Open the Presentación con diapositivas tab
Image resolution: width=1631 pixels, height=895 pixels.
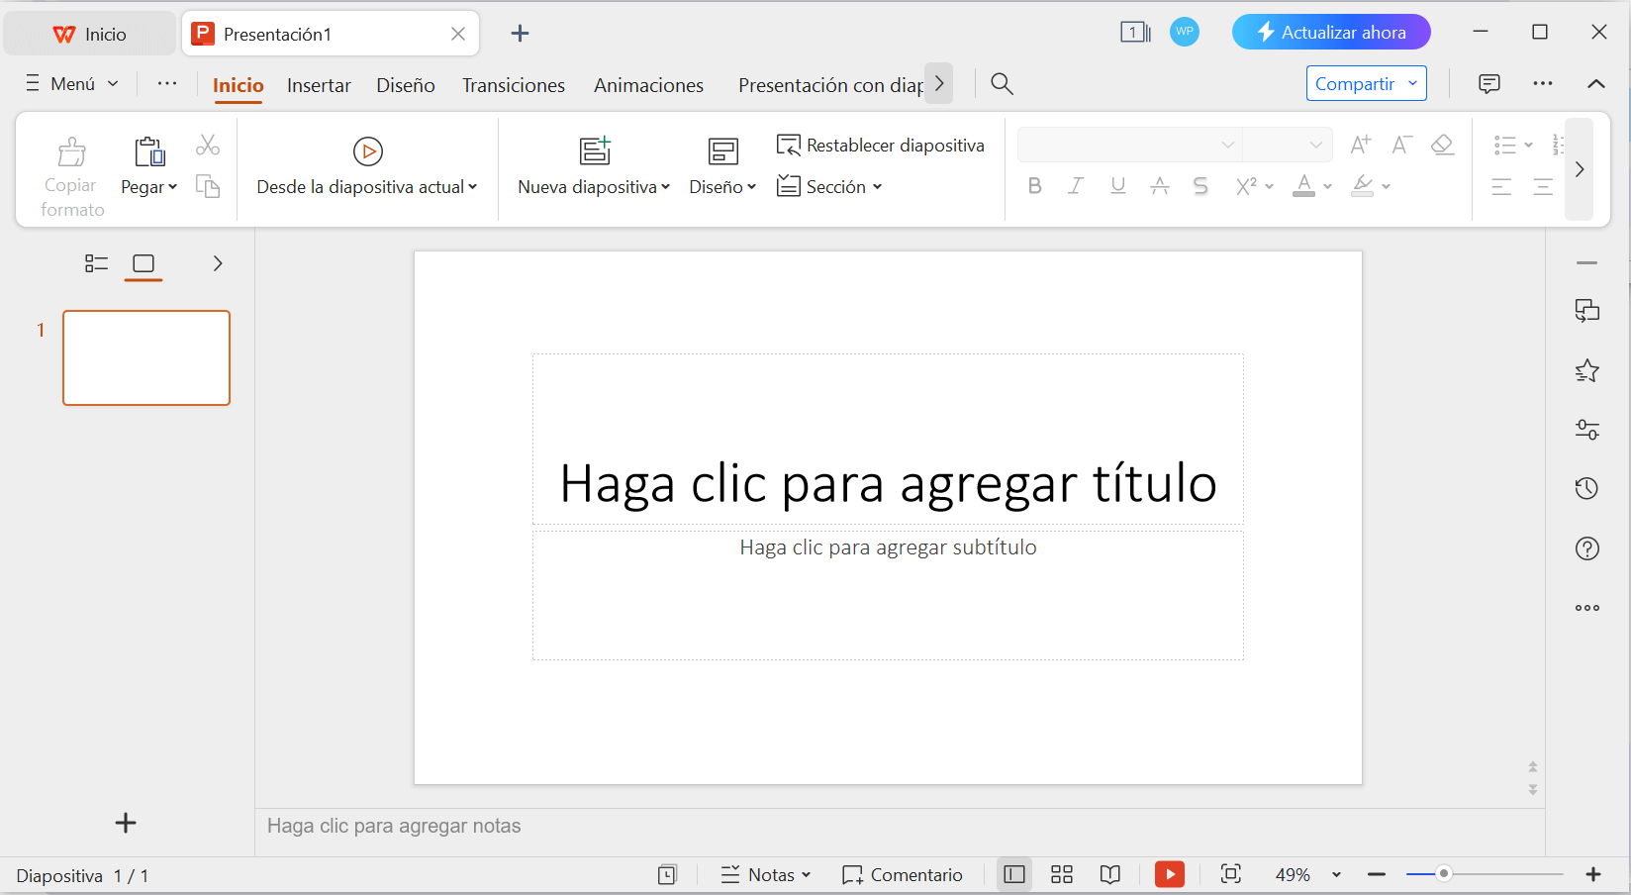click(x=830, y=85)
